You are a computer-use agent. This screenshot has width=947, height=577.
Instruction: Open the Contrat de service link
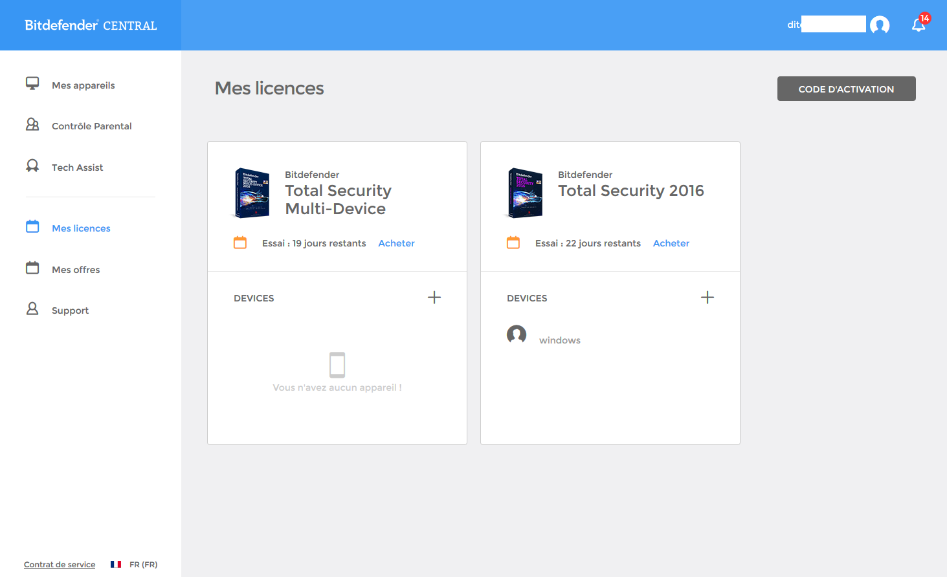click(x=60, y=565)
